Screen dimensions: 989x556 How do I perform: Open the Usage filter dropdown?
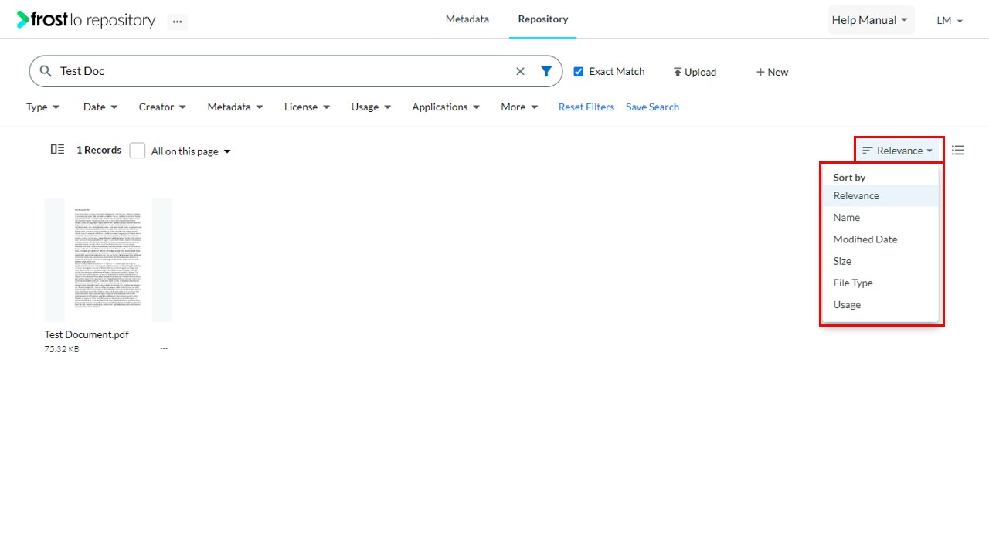pyautogui.click(x=371, y=107)
